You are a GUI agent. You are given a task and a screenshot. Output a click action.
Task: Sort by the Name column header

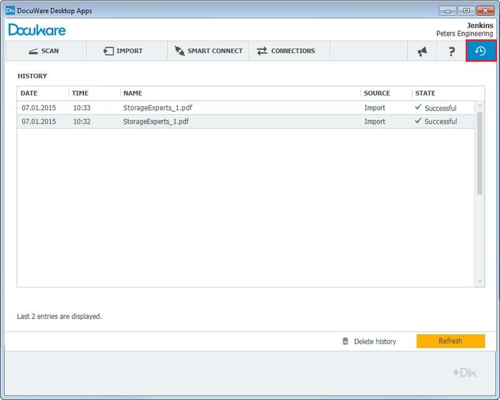[132, 93]
